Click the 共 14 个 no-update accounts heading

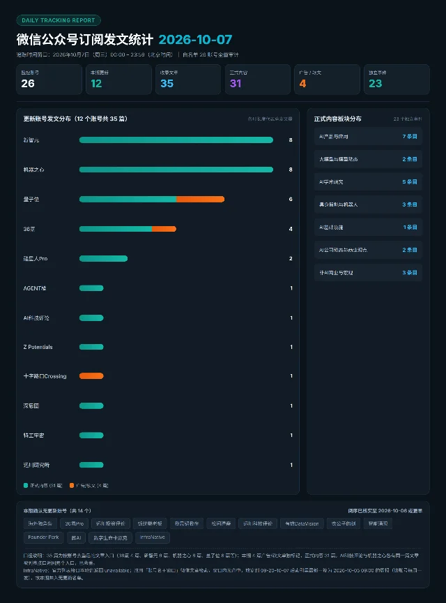tap(57, 511)
